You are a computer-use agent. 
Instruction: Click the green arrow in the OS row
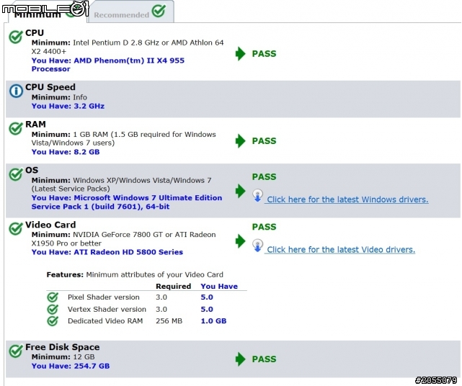[x=241, y=191]
